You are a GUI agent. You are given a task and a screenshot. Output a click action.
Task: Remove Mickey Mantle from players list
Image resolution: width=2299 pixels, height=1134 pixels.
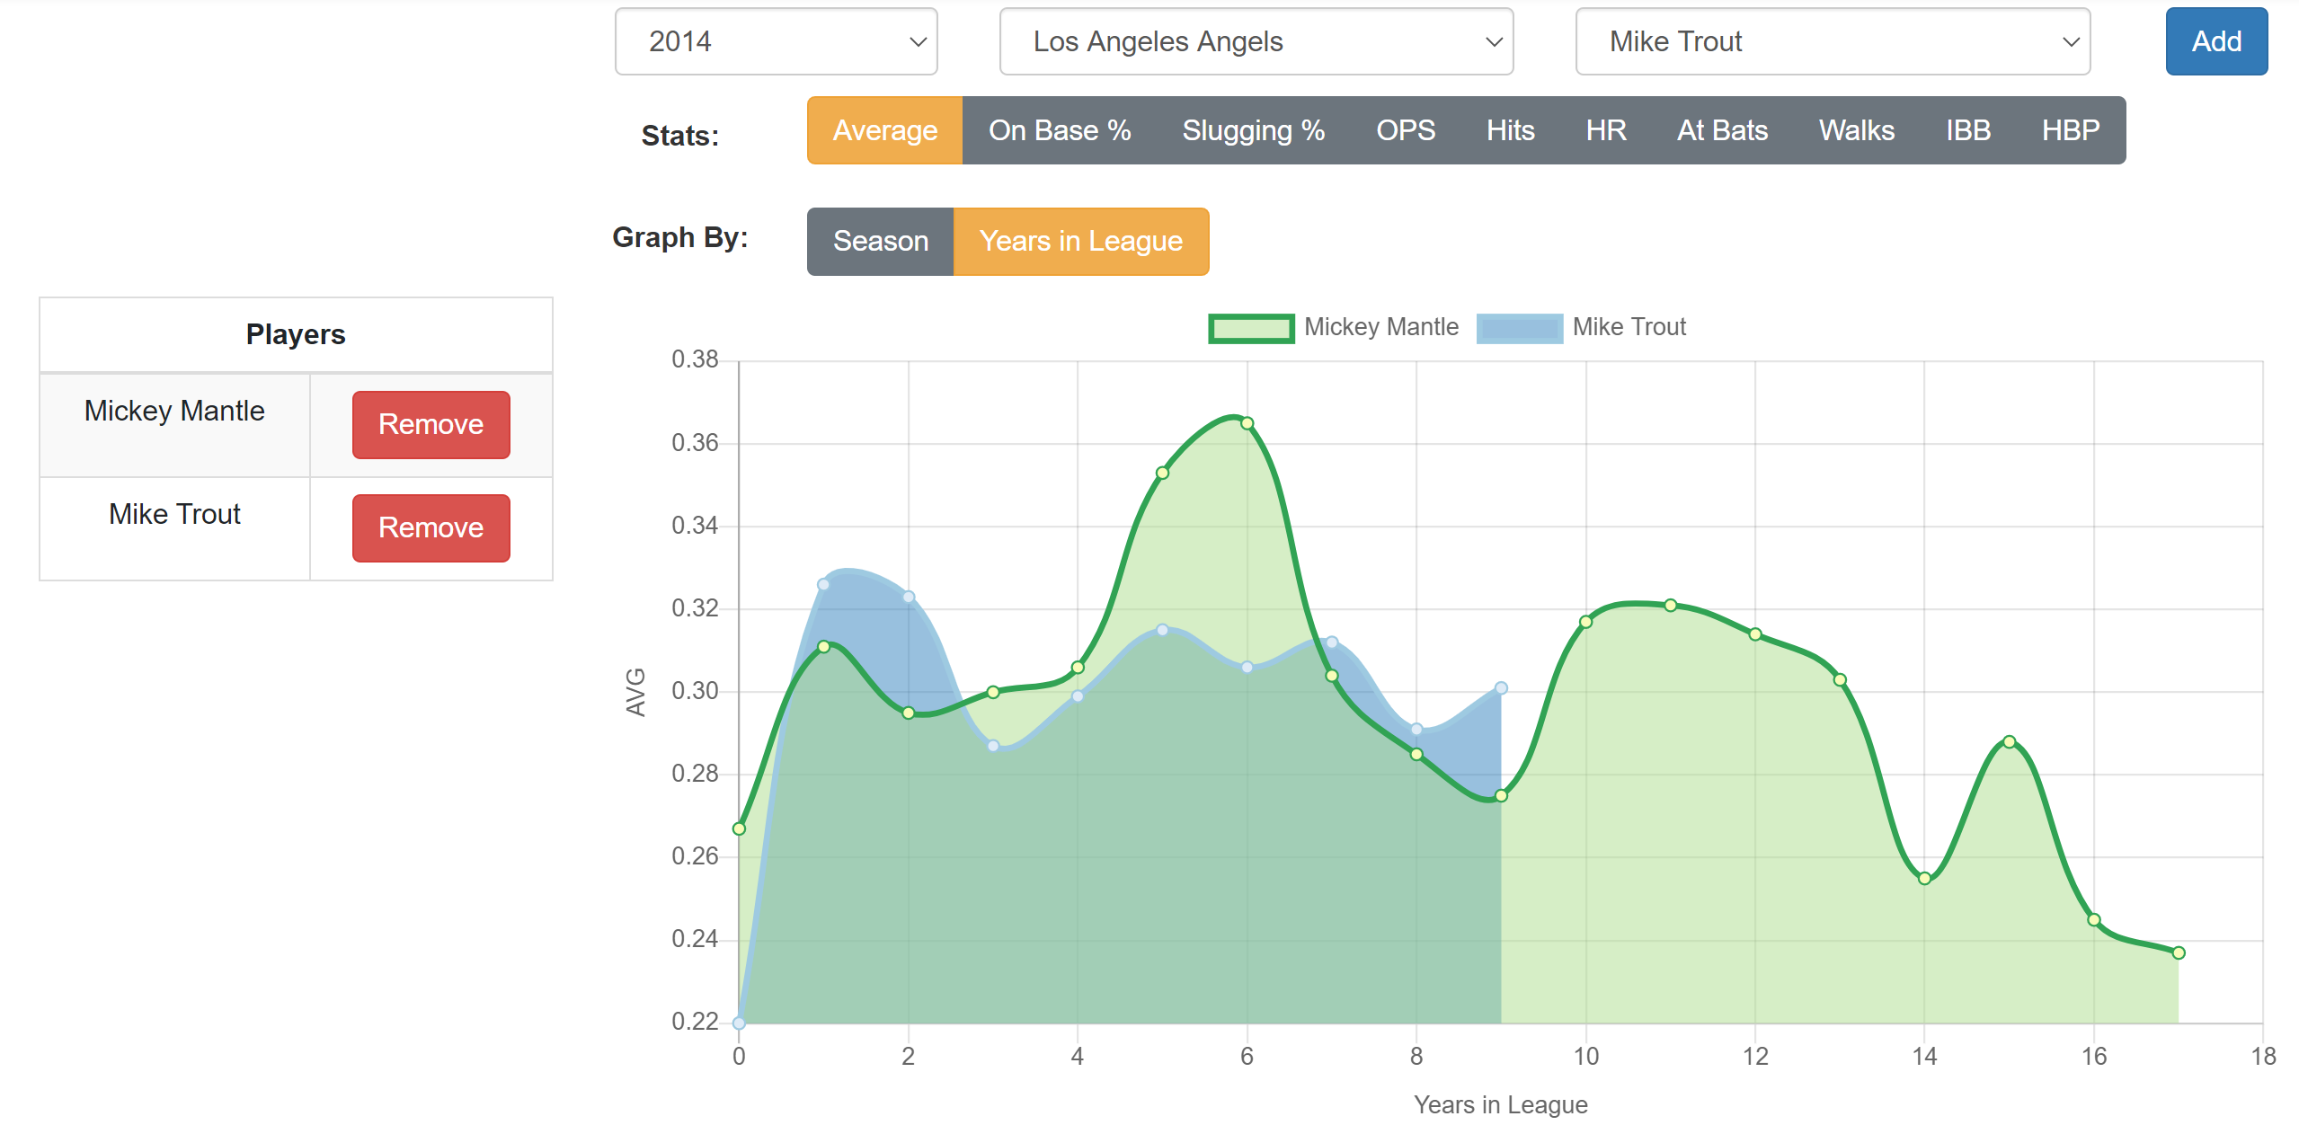(x=431, y=424)
